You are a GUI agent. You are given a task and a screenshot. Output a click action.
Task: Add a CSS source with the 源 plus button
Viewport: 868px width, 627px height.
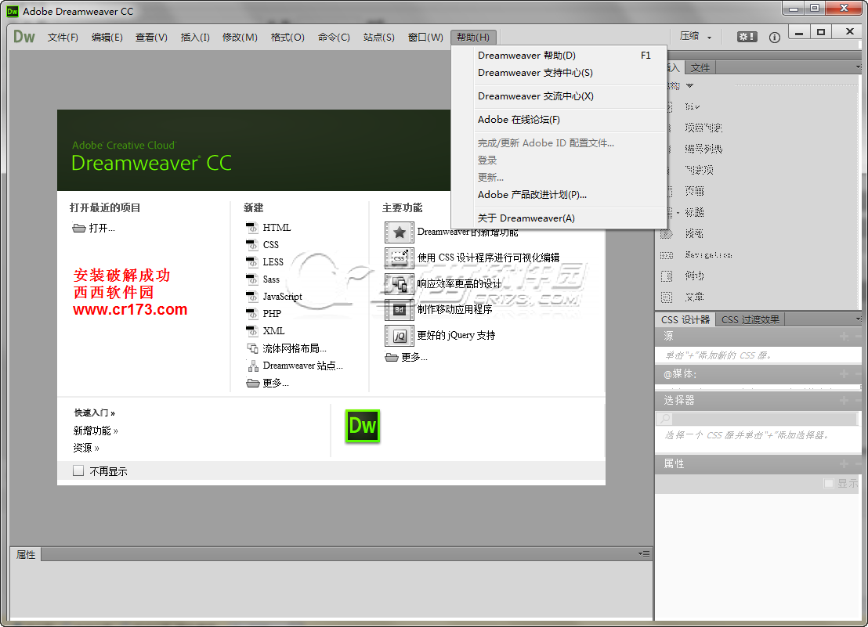[x=844, y=336]
